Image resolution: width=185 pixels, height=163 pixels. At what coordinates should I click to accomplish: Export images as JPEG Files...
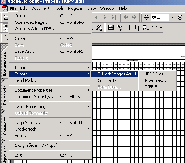(157, 74)
